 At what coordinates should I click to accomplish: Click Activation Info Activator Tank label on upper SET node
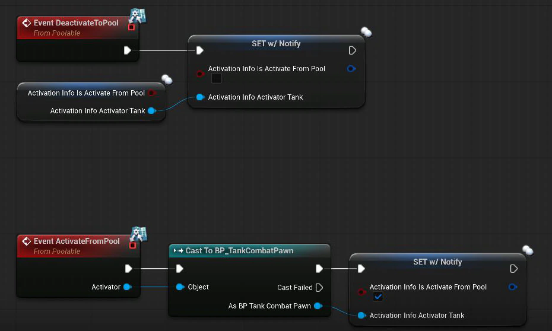point(255,97)
